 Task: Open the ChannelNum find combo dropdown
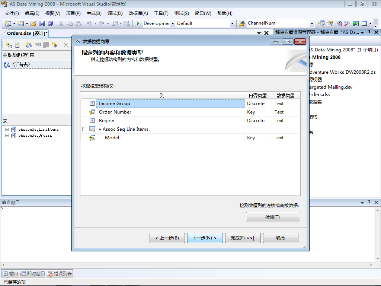pos(312,23)
